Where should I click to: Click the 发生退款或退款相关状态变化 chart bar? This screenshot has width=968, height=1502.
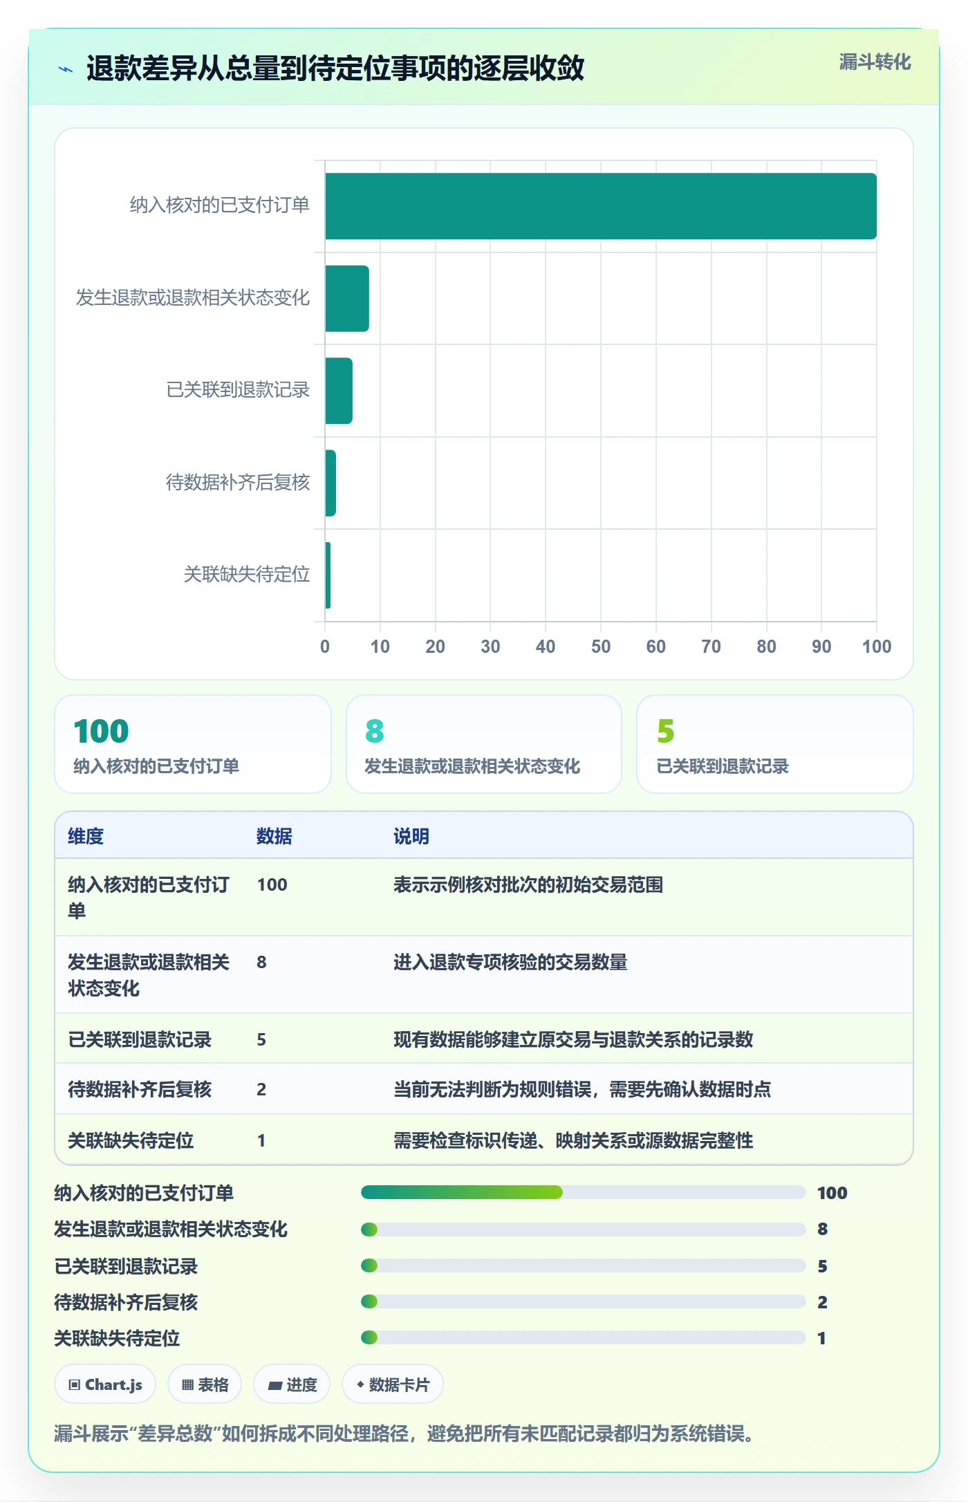click(347, 299)
